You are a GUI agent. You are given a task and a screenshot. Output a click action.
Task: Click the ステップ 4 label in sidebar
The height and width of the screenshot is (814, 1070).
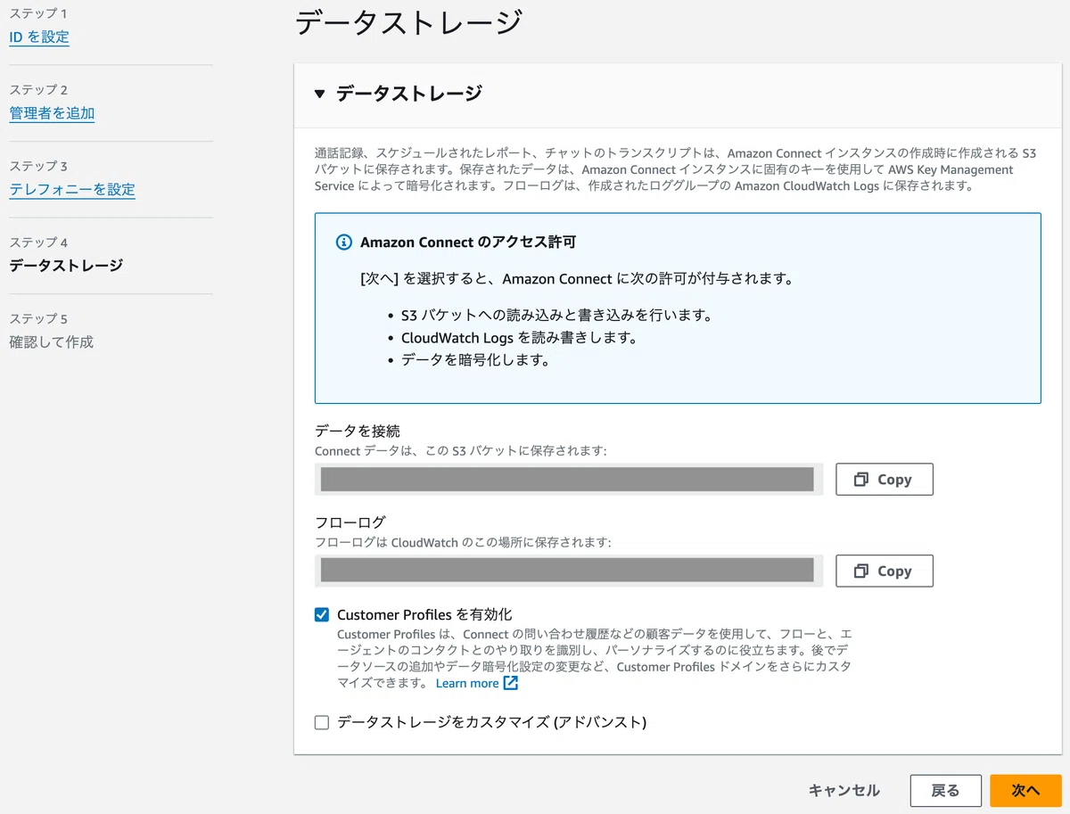[38, 243]
